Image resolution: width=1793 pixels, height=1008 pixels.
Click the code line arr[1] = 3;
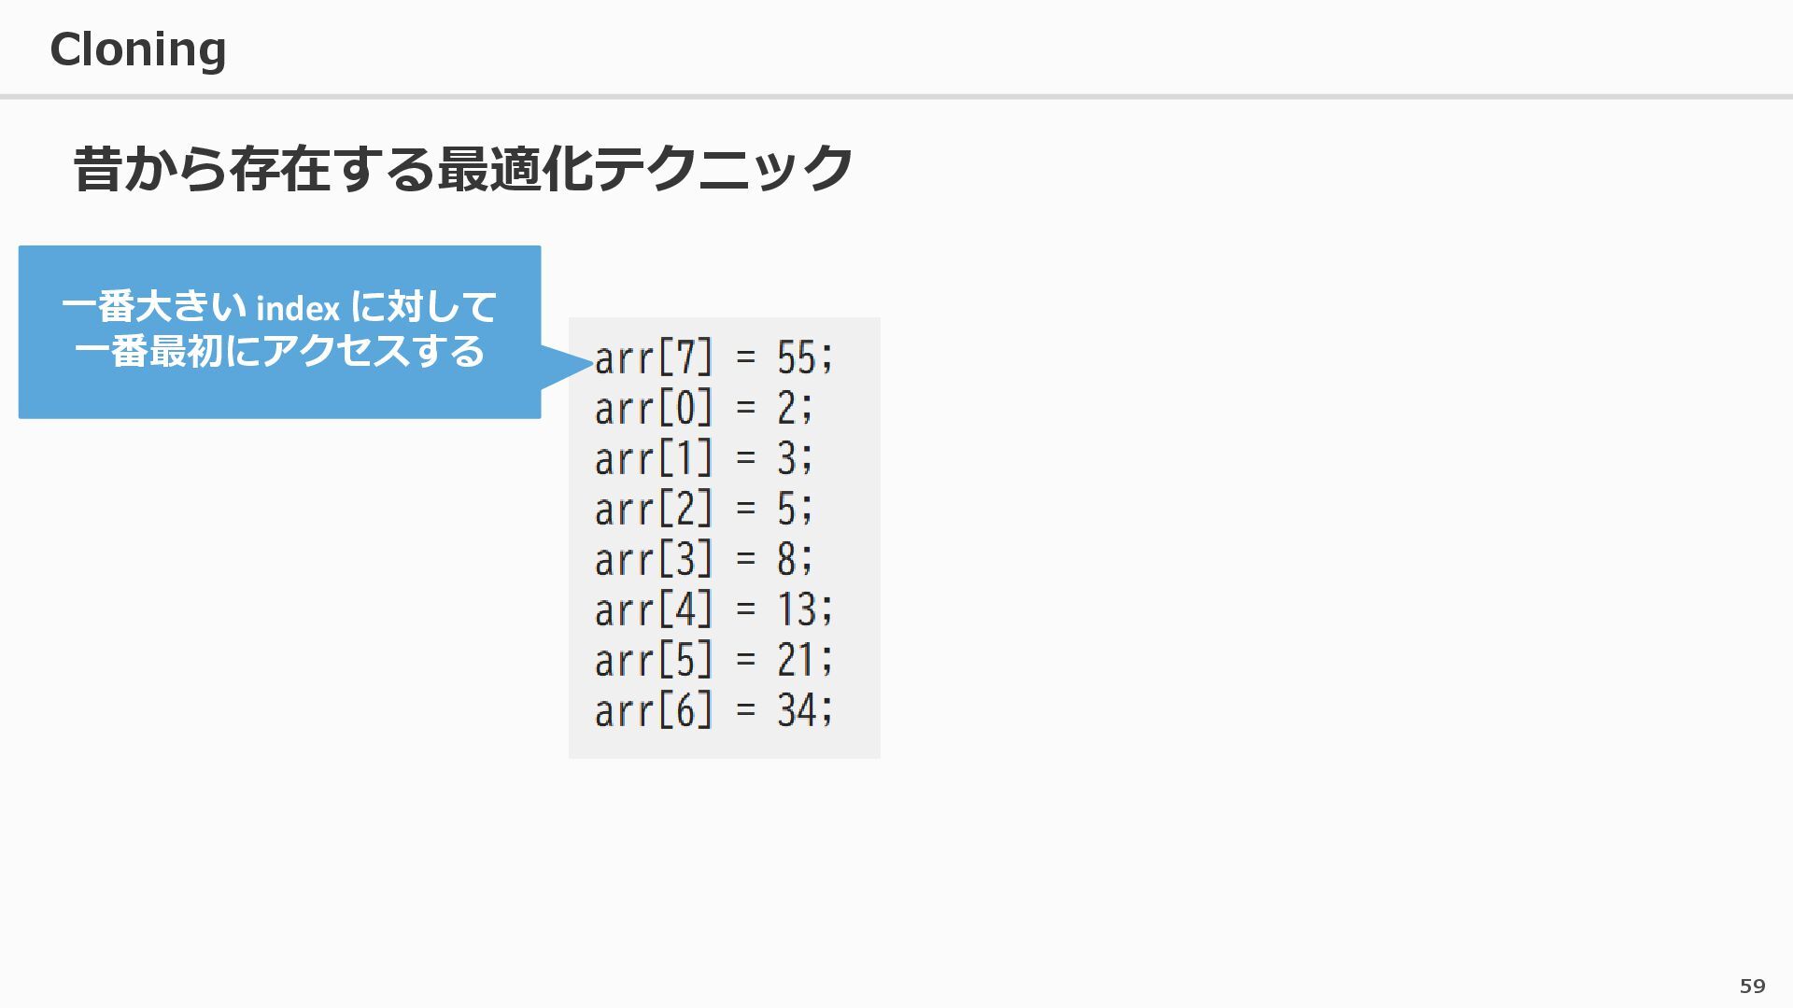tap(703, 459)
